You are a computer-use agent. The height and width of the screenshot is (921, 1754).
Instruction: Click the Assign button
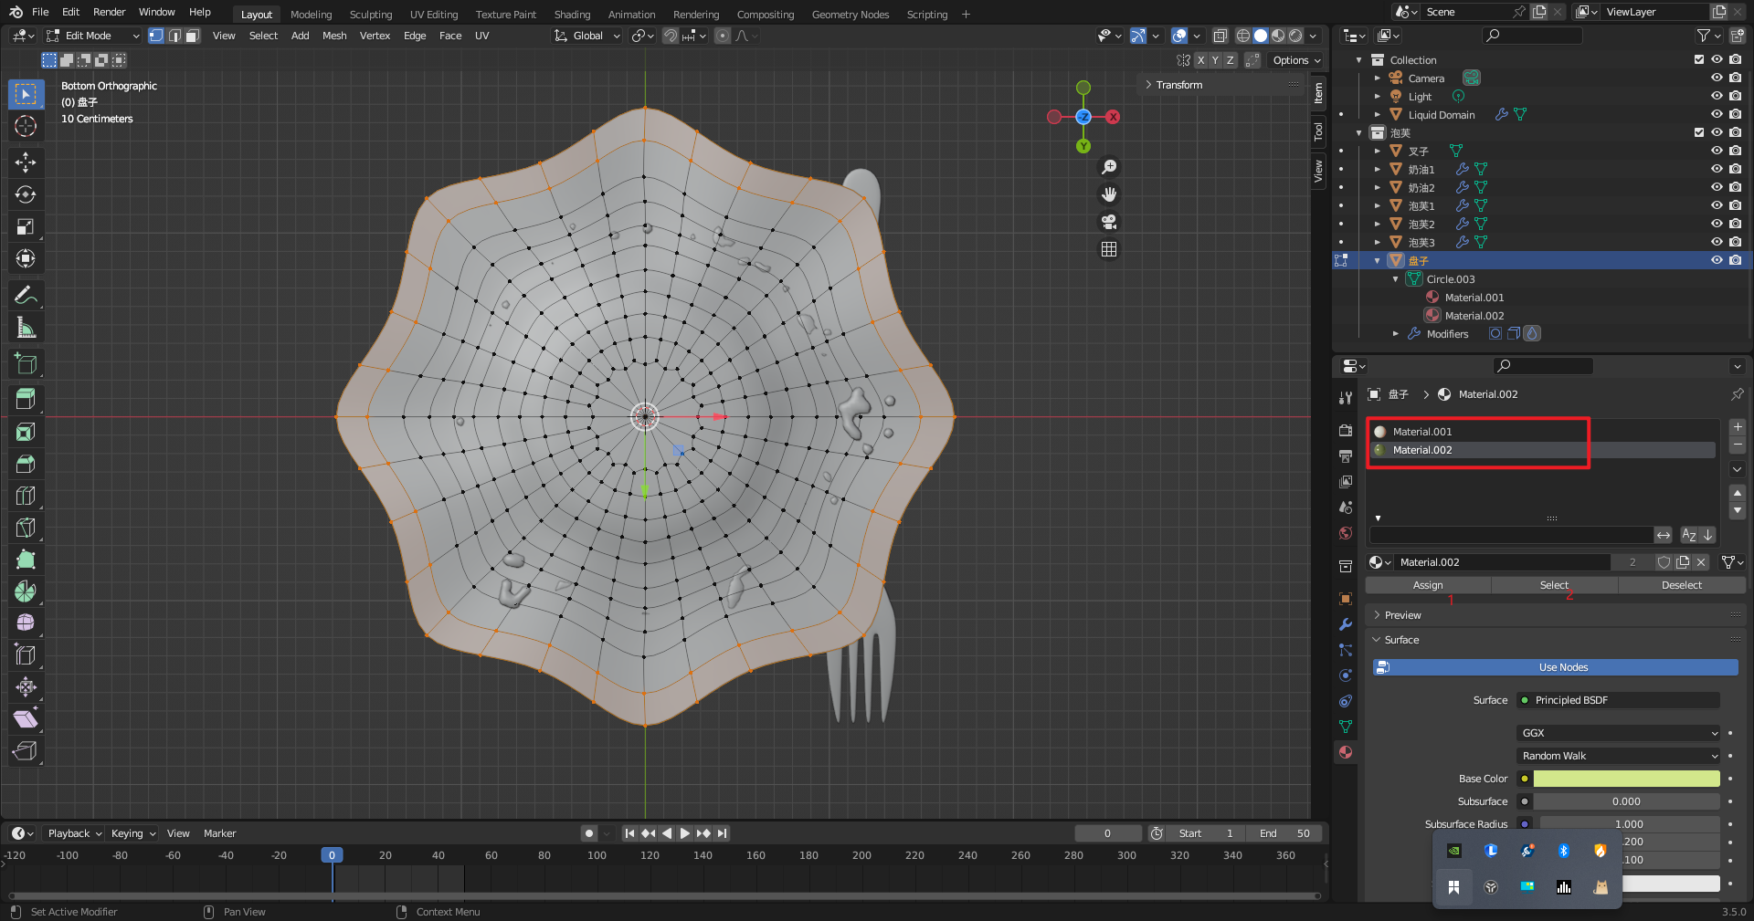[x=1428, y=585]
